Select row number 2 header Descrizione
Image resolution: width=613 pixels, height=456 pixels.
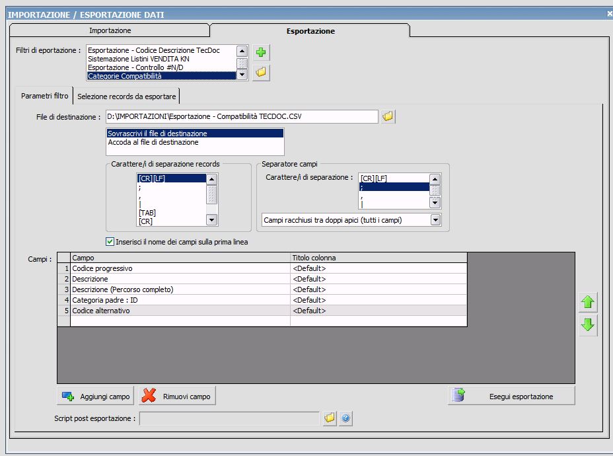tap(63, 279)
